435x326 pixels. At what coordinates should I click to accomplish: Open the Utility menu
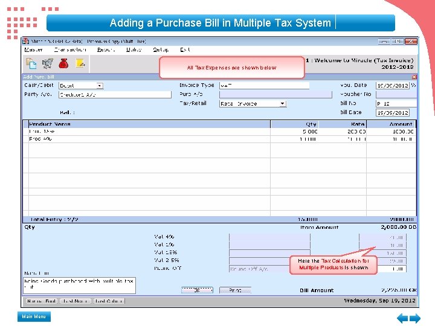[x=134, y=50]
